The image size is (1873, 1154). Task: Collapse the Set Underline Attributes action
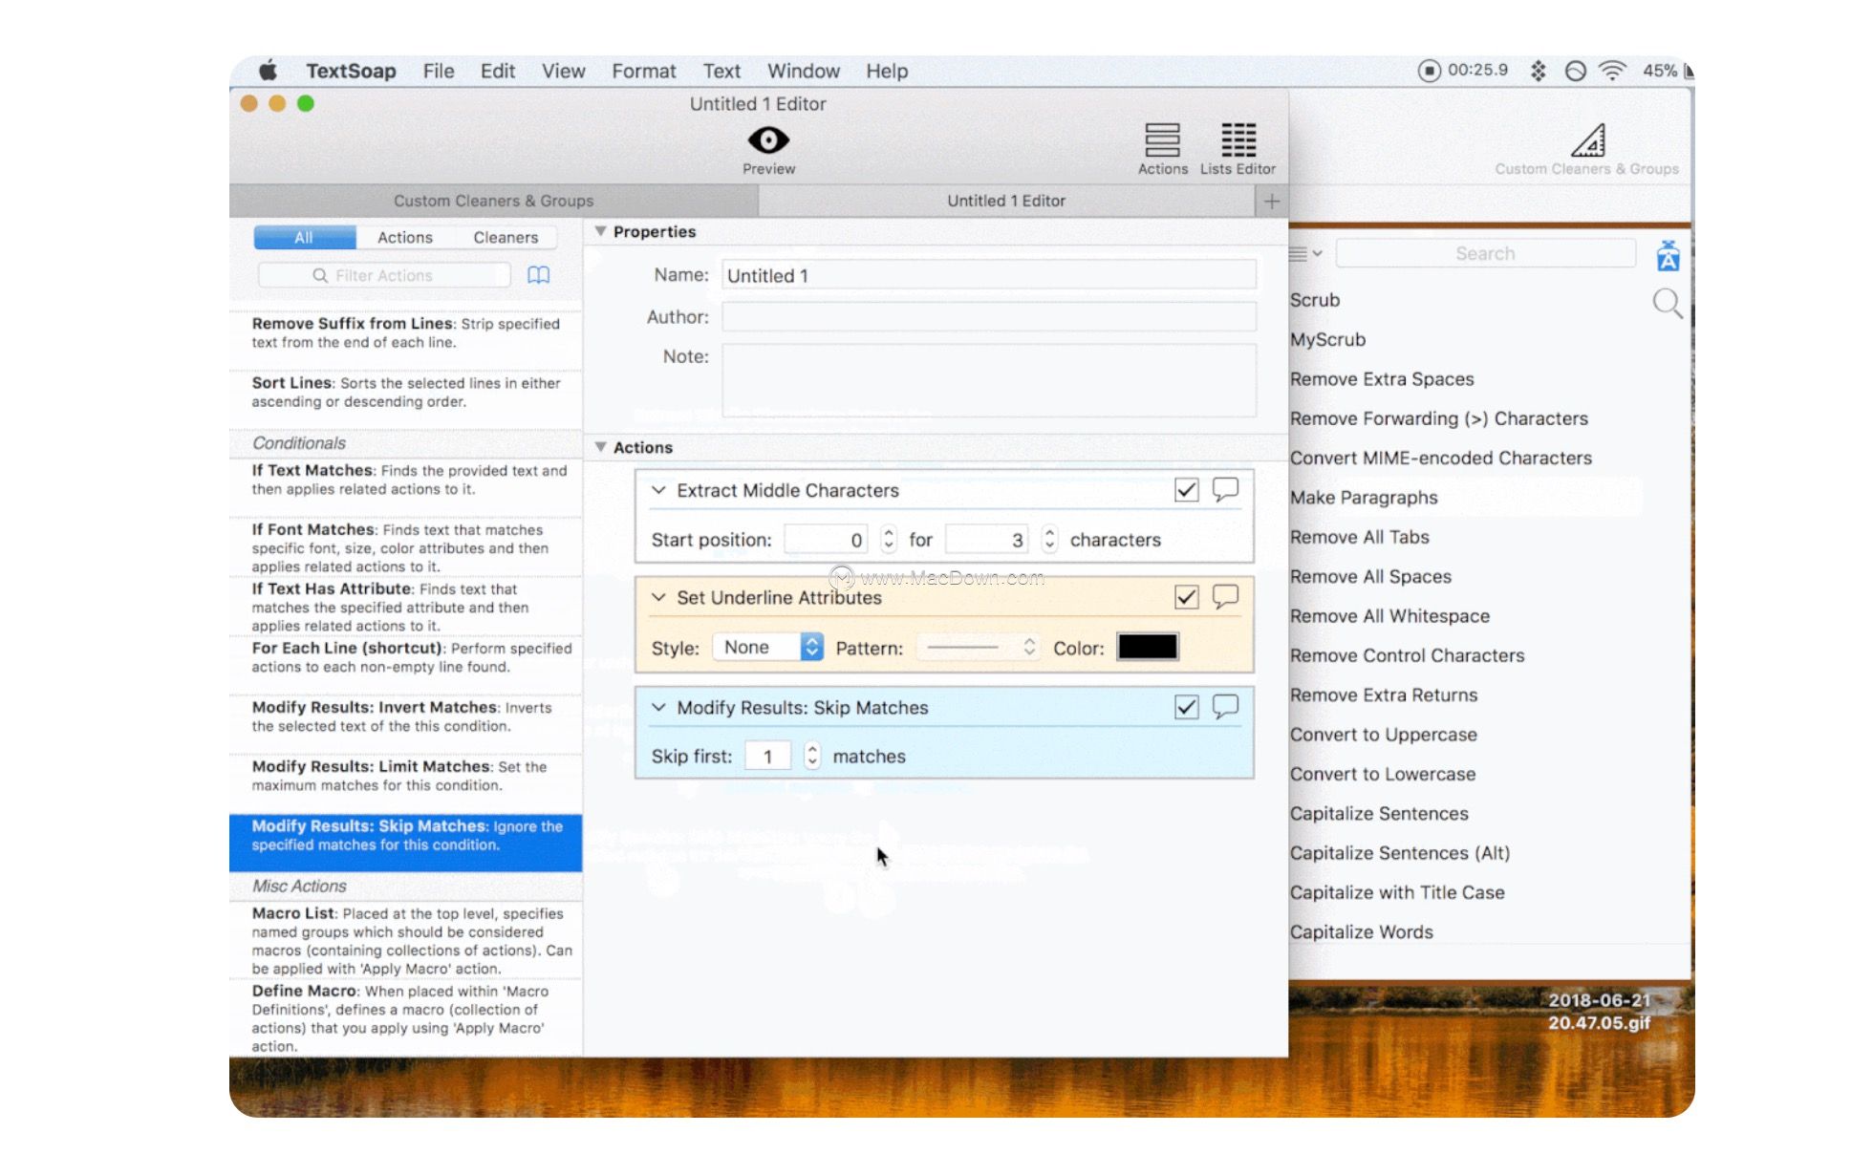[x=658, y=597]
